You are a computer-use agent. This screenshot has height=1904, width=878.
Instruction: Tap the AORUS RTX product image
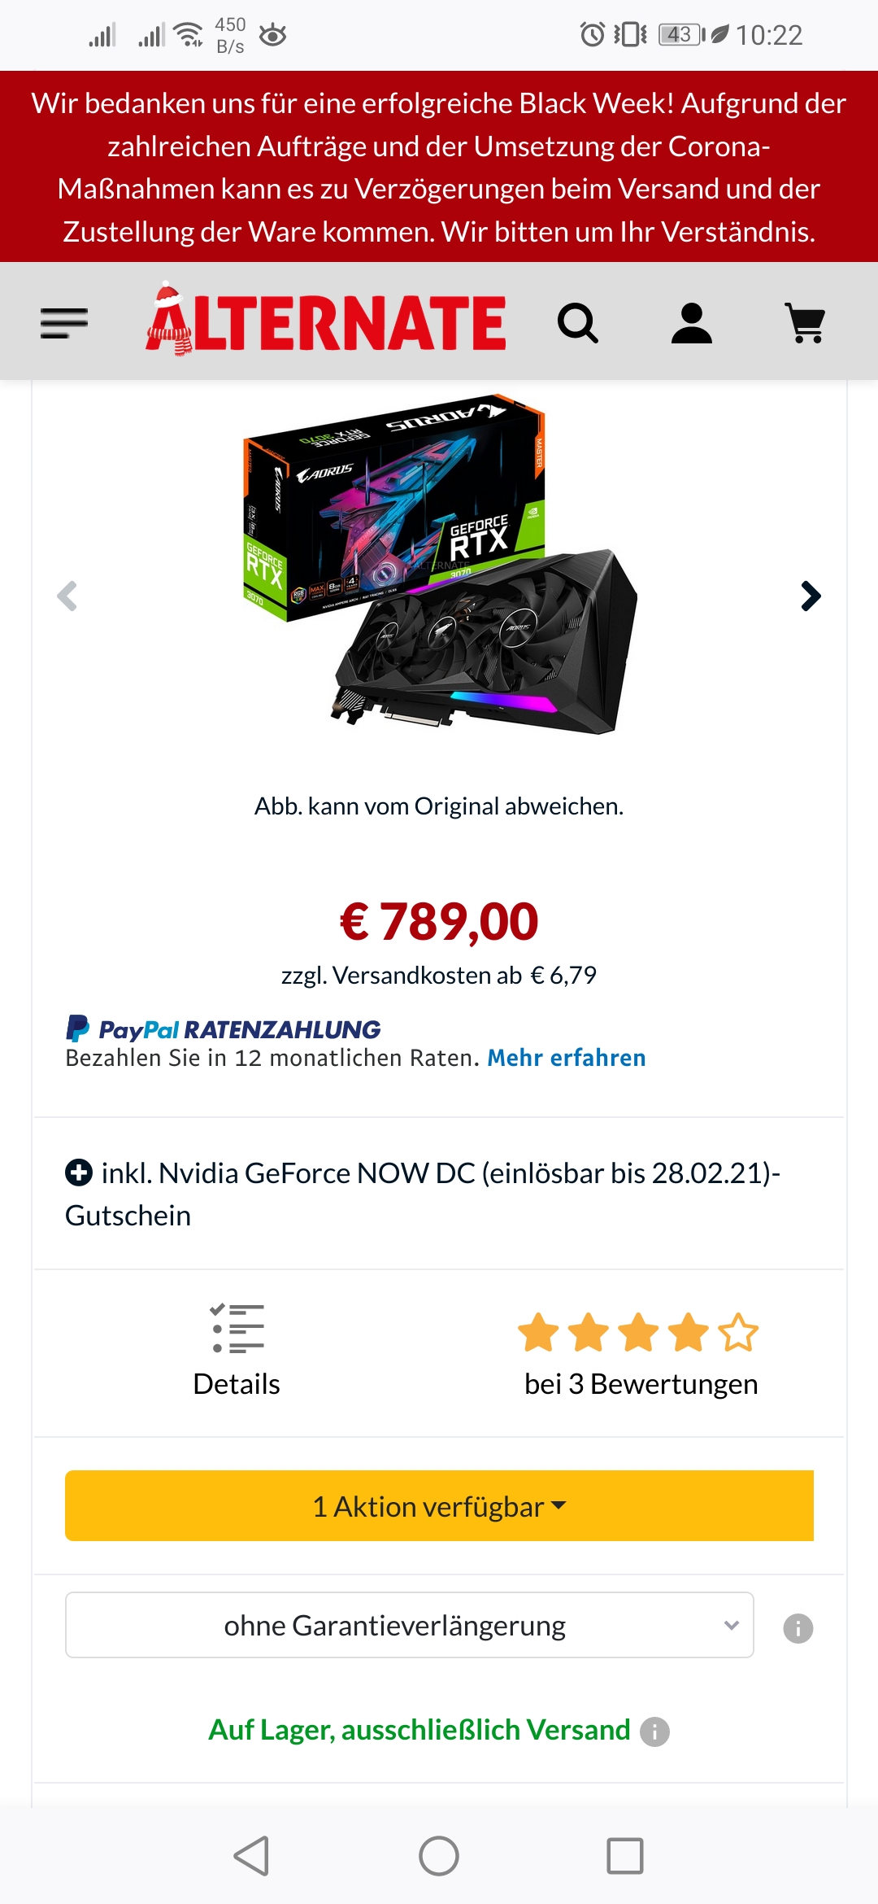440,565
